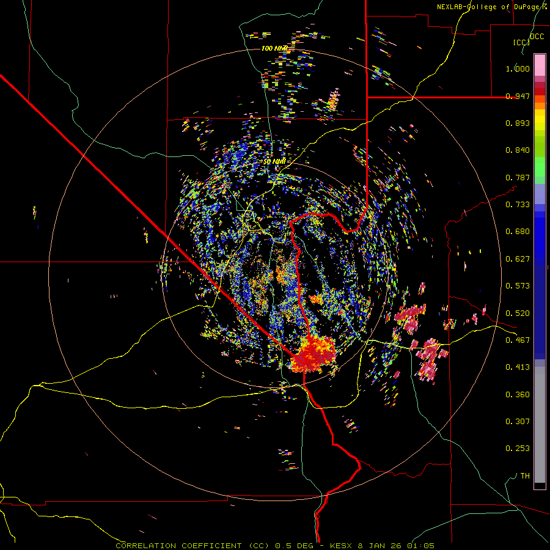Viewport: 550px width, 550px height.
Task: Click the DCC legend heading
Action: click(x=537, y=37)
